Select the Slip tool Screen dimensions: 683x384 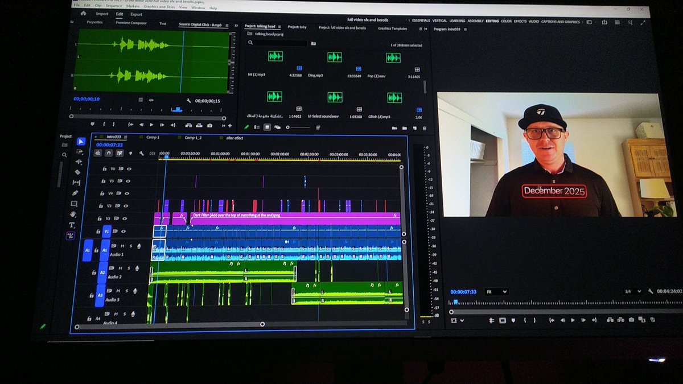(x=76, y=183)
